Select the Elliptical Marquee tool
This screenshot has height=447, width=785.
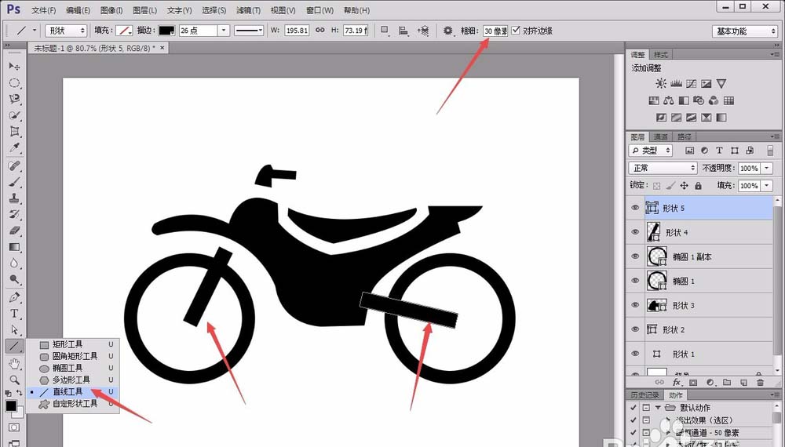pyautogui.click(x=14, y=82)
